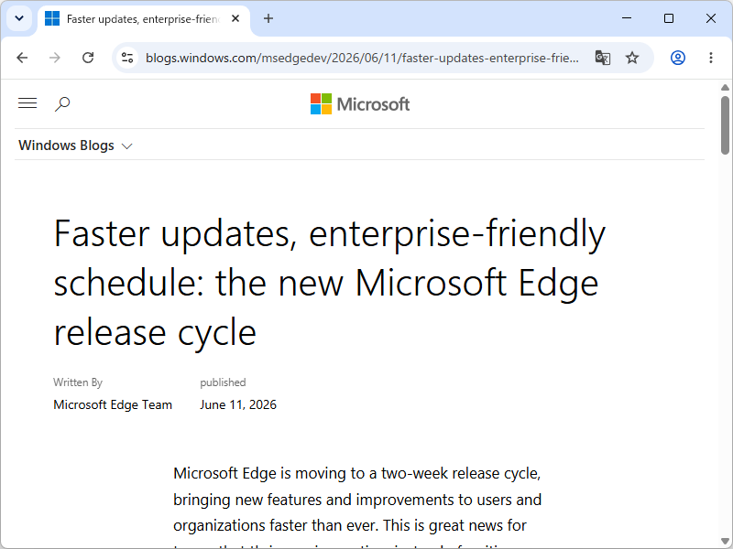
Task: Open the Chrome three-dot menu
Action: [x=711, y=58]
